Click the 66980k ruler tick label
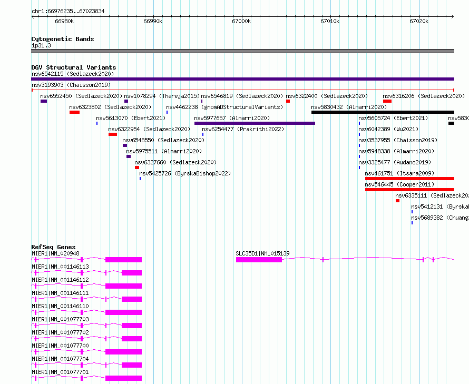The width and height of the screenshot is (469, 384). 64,21
